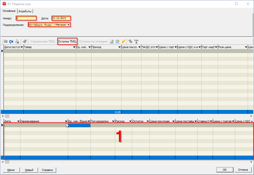Click the open folder toolbar icon
Viewport: 254px width, 175px height.
click(x=6, y=41)
